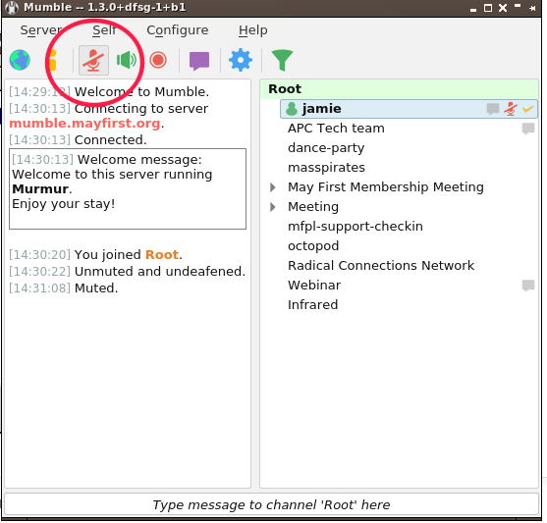Toggle the green channel filter funnel icon
Screen dimensions: 547x523
[282, 60]
